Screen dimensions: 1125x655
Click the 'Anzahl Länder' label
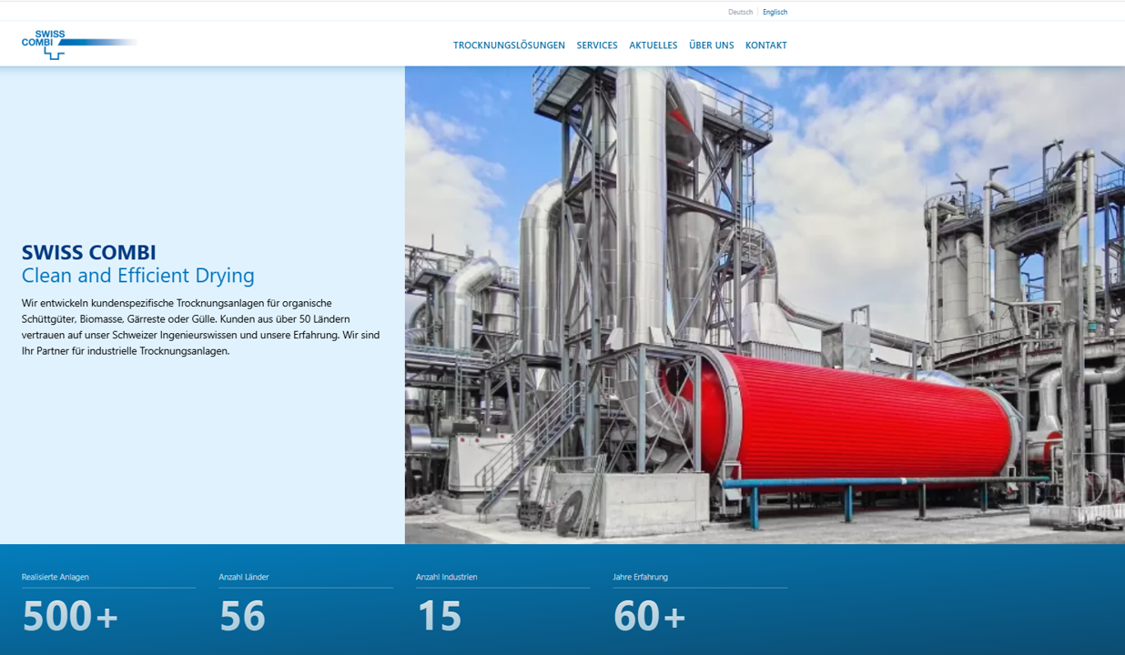point(244,577)
